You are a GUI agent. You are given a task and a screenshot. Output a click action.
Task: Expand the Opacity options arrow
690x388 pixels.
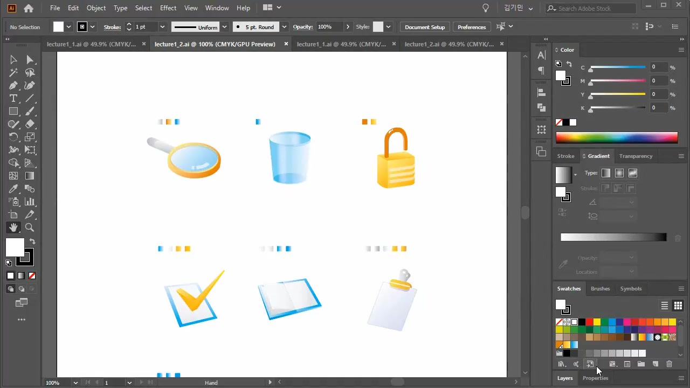(x=348, y=27)
